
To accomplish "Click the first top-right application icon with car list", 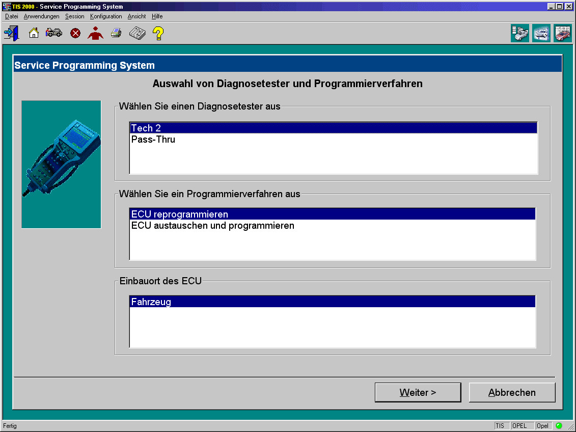I will click(520, 33).
